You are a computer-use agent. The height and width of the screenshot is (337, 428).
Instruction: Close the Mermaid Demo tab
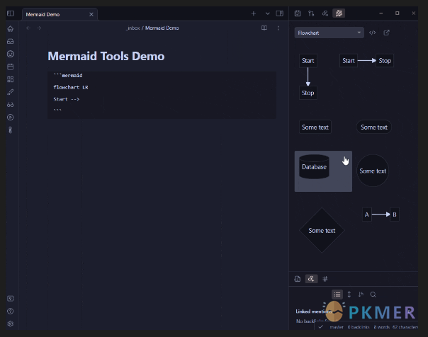(x=91, y=14)
